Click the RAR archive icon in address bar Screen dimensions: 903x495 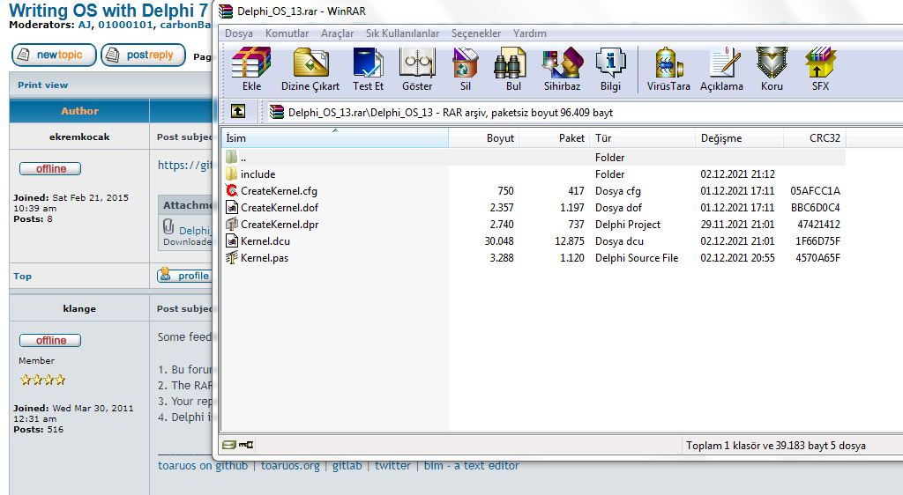click(x=277, y=112)
